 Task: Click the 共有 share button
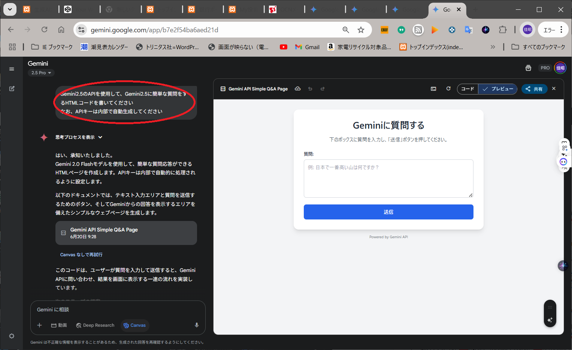[534, 89]
